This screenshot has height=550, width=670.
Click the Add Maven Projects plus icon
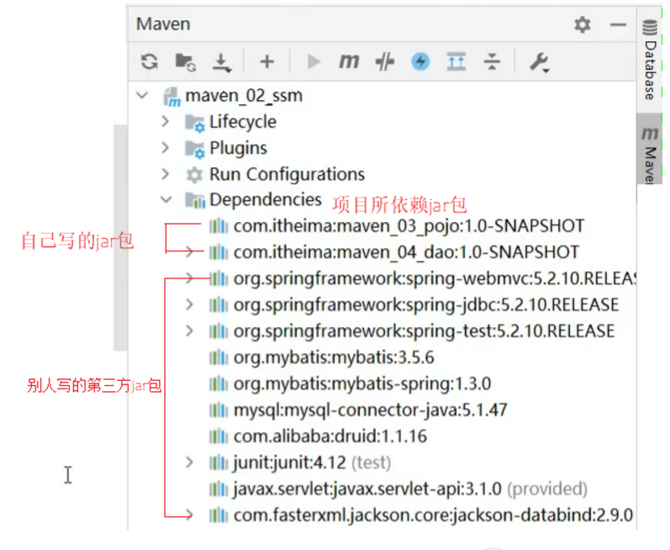266,61
